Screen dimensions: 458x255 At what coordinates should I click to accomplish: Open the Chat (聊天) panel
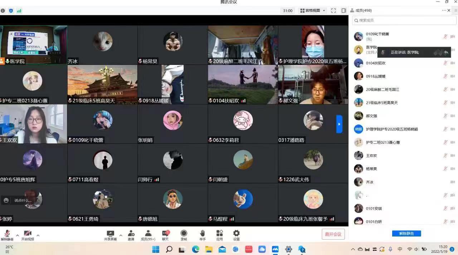point(165,234)
